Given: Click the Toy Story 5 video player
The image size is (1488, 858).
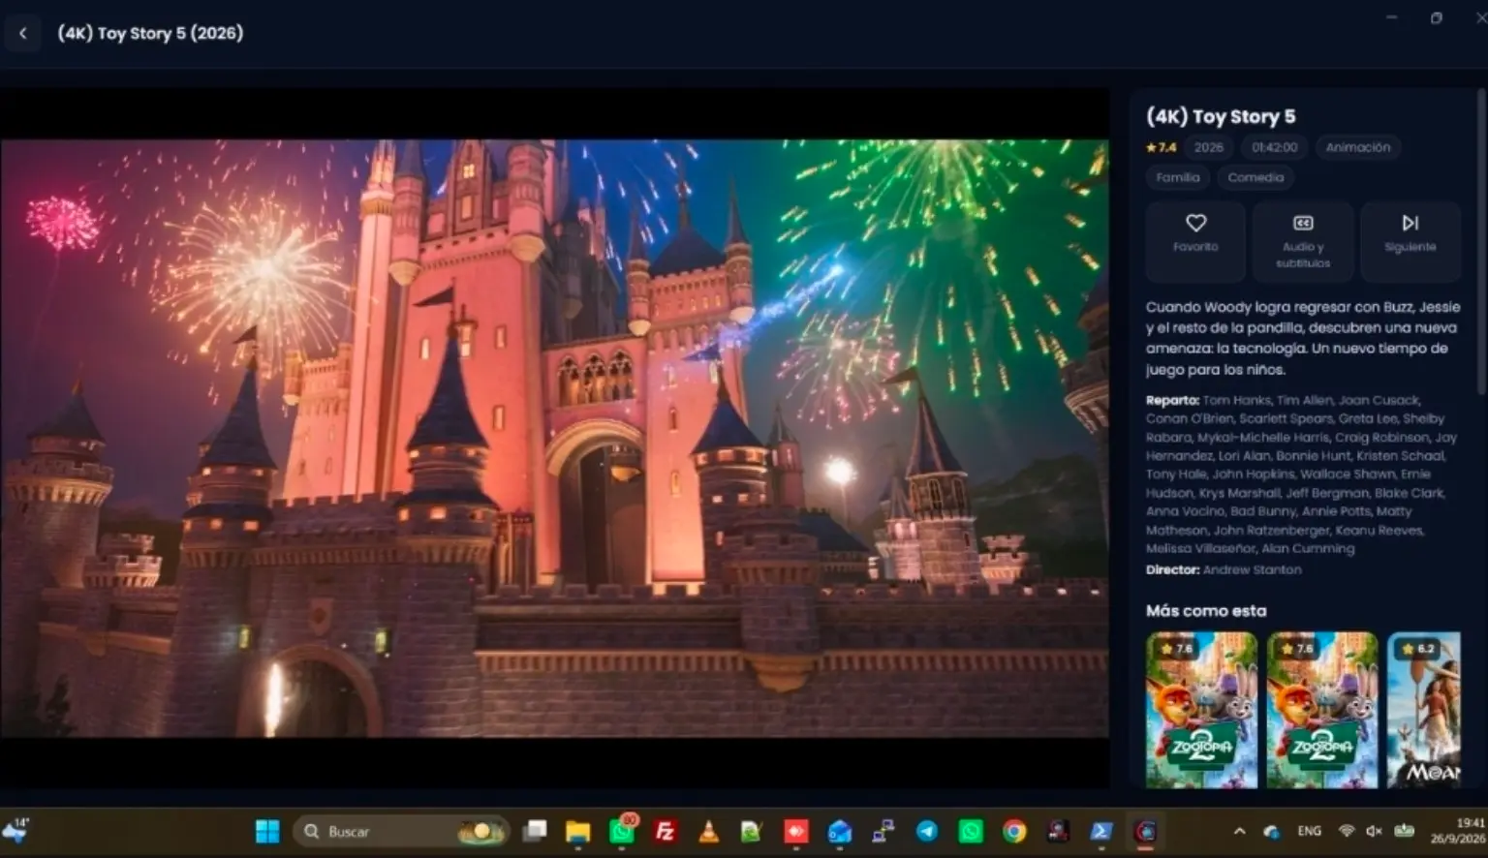Looking at the screenshot, I should point(554,438).
